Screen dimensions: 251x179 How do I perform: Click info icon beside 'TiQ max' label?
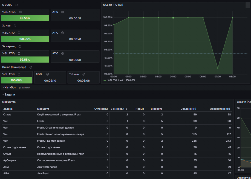coord(83,74)
